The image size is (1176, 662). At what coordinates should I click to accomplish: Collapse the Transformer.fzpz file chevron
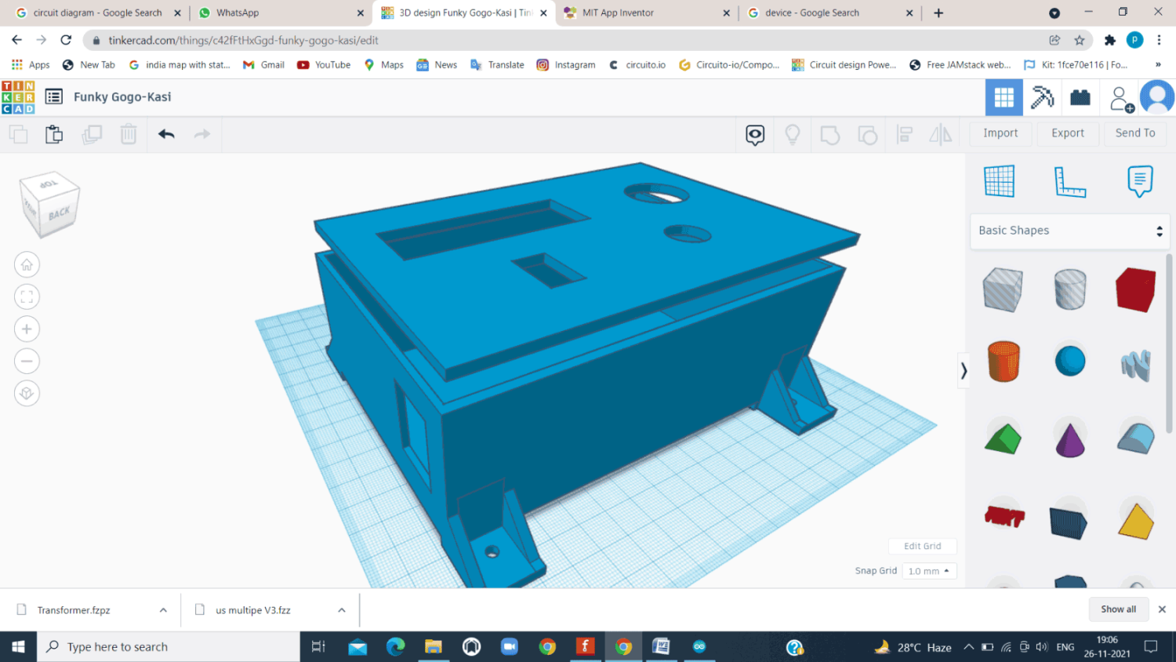[x=162, y=609]
